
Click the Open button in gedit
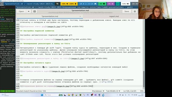(x=21, y=11)
